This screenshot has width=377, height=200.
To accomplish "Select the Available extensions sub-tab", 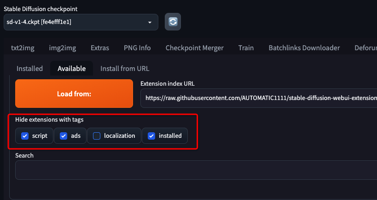I will 71,69.
